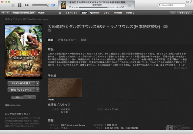Select HD quality toggle
The width and height of the screenshot is (193, 134).
[17, 97]
